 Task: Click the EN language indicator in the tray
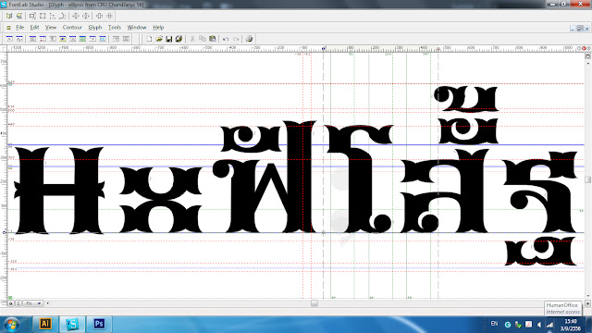(494, 324)
